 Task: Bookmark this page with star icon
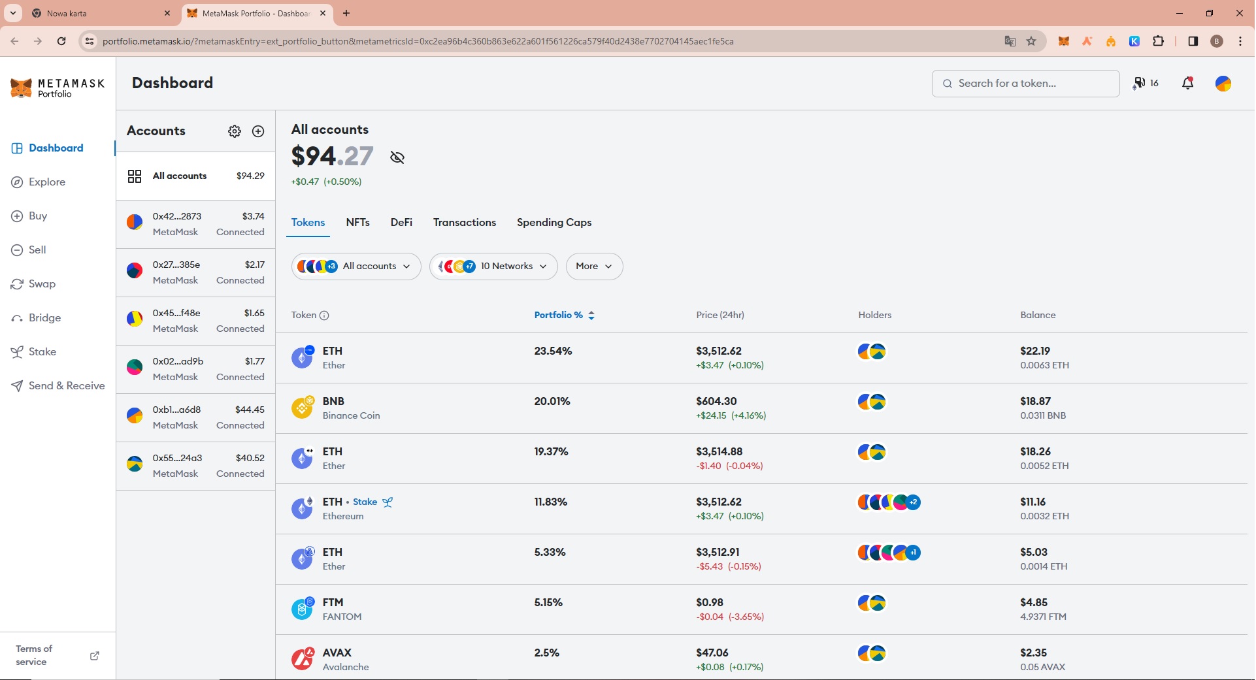[1031, 41]
